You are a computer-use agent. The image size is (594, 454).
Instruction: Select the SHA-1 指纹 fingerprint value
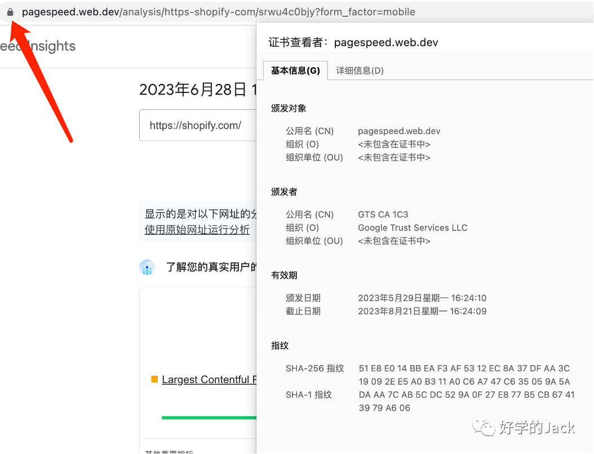[467, 401]
